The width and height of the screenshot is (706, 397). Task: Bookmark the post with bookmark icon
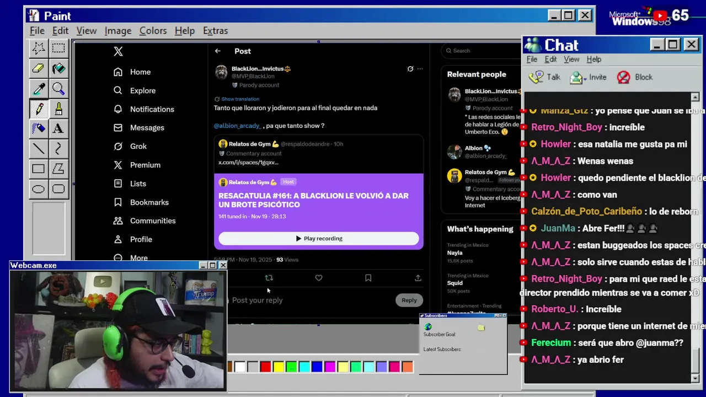(368, 278)
